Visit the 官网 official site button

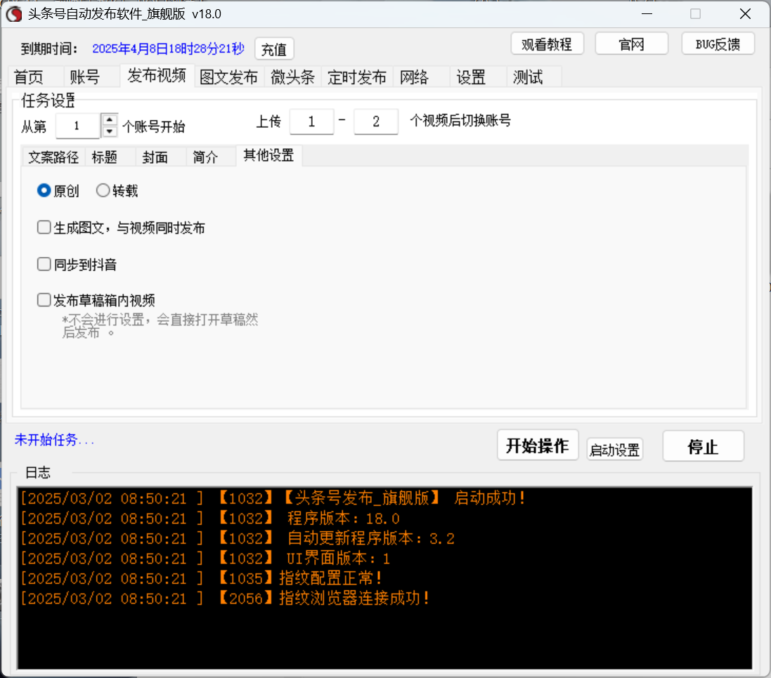(631, 44)
